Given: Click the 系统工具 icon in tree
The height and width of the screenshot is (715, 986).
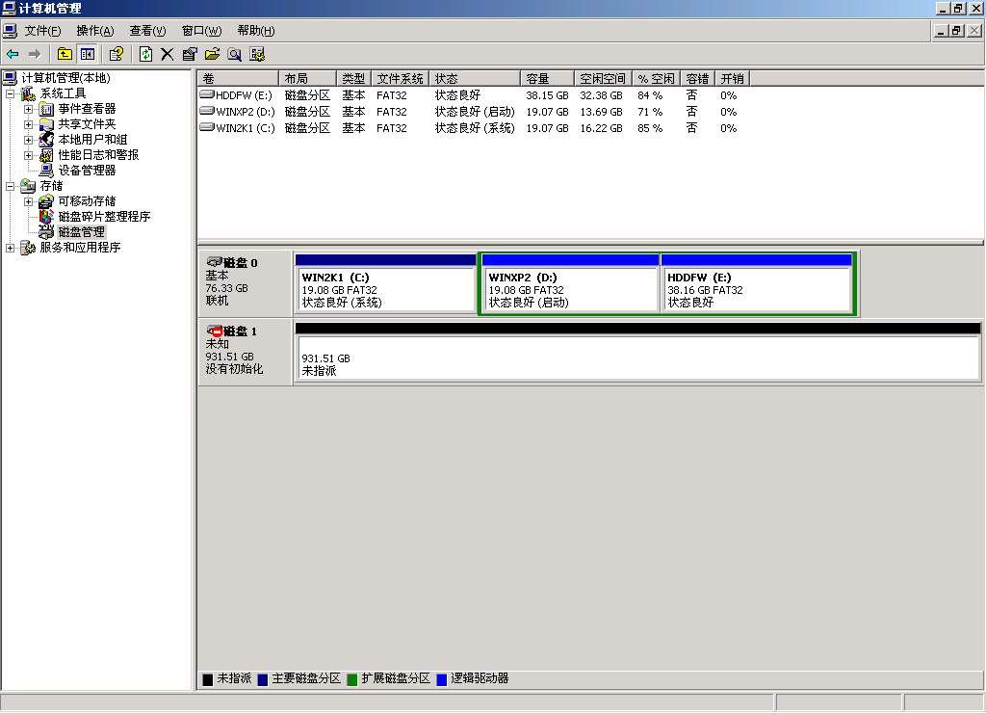Looking at the screenshot, I should [x=28, y=93].
